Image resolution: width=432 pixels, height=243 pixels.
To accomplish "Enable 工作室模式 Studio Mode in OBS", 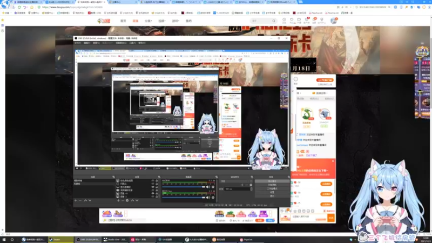I will pyautogui.click(x=272, y=188).
